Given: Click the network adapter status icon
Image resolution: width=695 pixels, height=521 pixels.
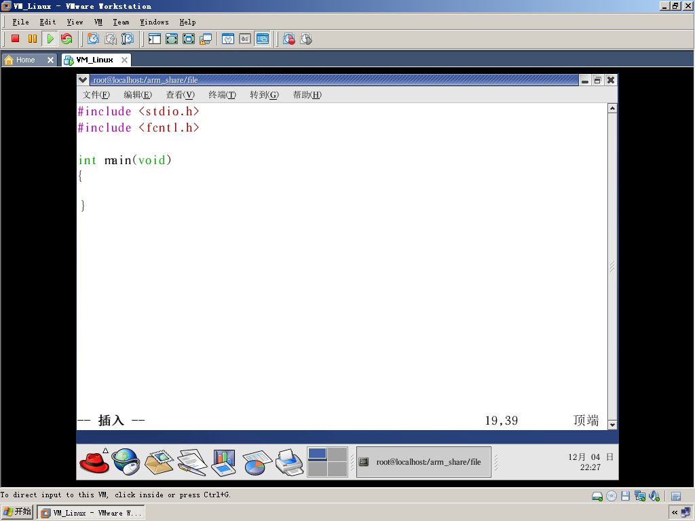Looking at the screenshot, I should [639, 496].
